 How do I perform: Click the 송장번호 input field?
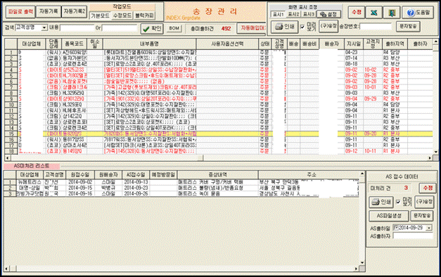pyautogui.click(x=376, y=27)
